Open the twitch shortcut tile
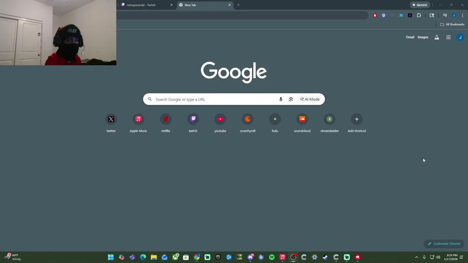 [193, 123]
